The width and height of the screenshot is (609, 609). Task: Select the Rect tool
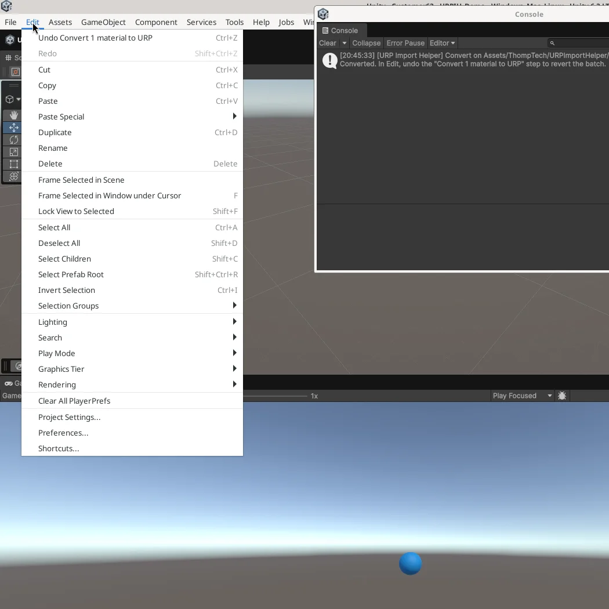[13, 164]
